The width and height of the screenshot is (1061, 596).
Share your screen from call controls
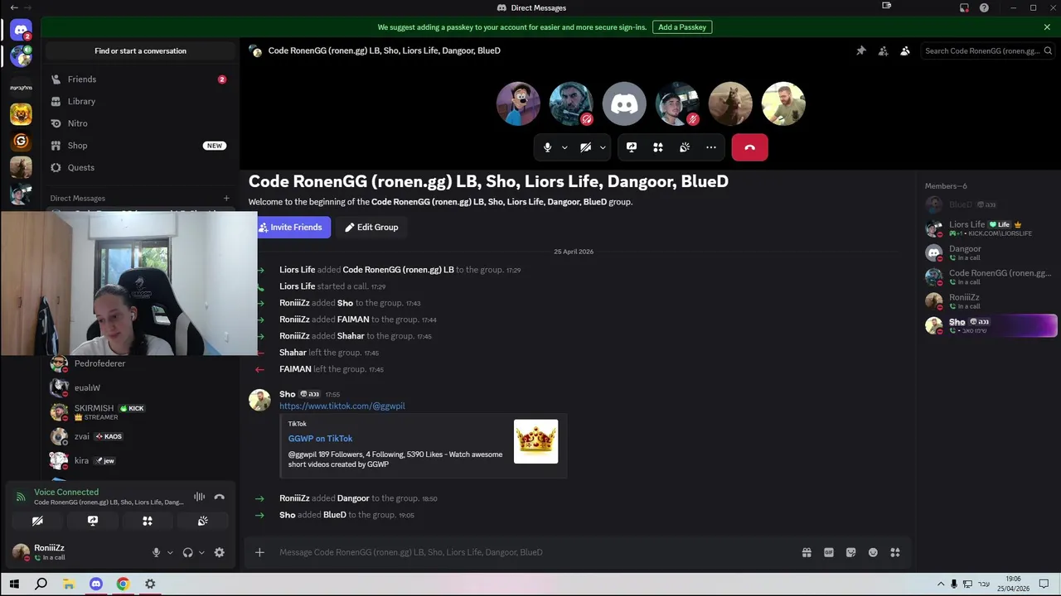[x=632, y=147]
